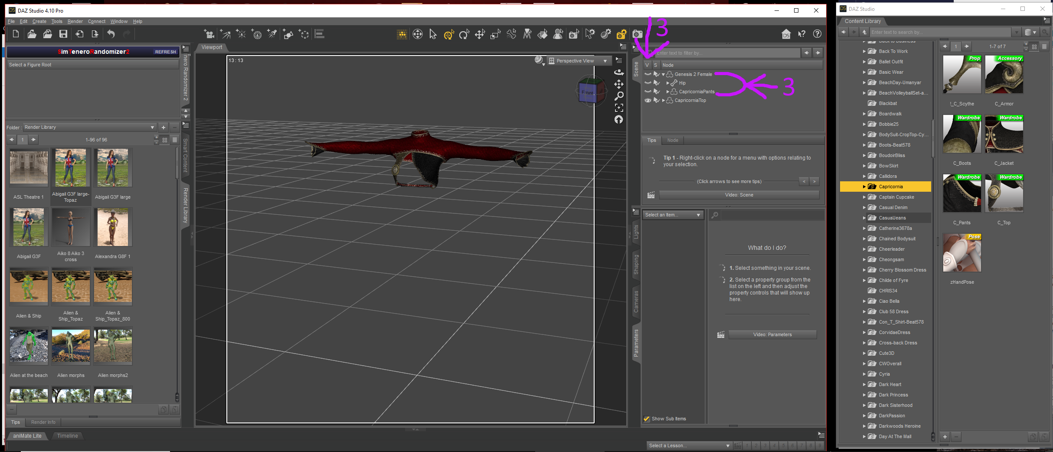Screen dimensions: 1053x452
Task: Select the Node Selection arrow tool
Action: click(433, 34)
